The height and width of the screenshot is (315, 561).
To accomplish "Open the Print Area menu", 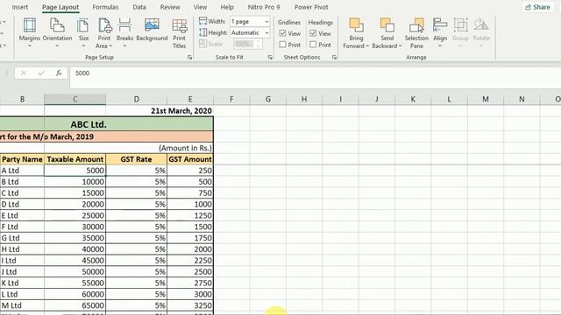I will (104, 33).
